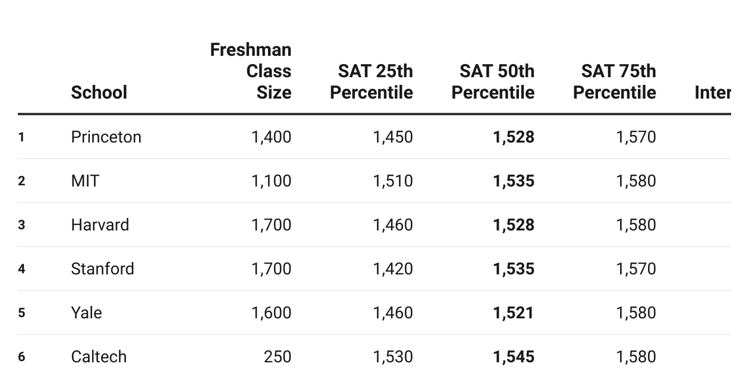This screenshot has height=392, width=749.
Task: Select MIT's SAT 25th percentile 1,510
Action: pos(392,181)
